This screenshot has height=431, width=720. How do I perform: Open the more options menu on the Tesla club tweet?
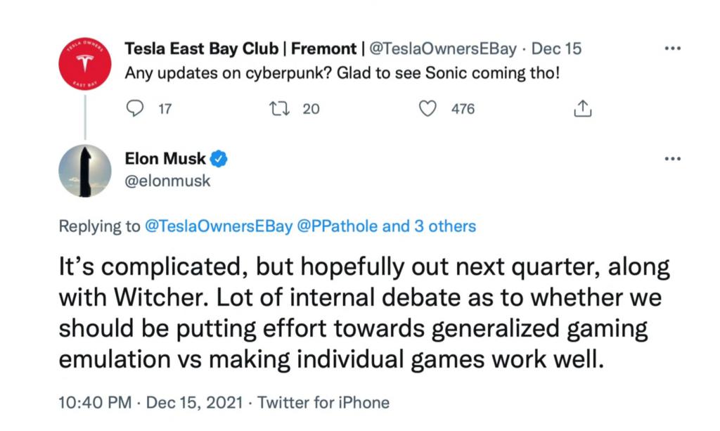click(x=672, y=49)
